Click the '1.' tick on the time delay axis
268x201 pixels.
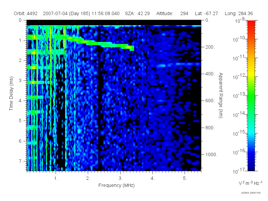pos(21,41)
